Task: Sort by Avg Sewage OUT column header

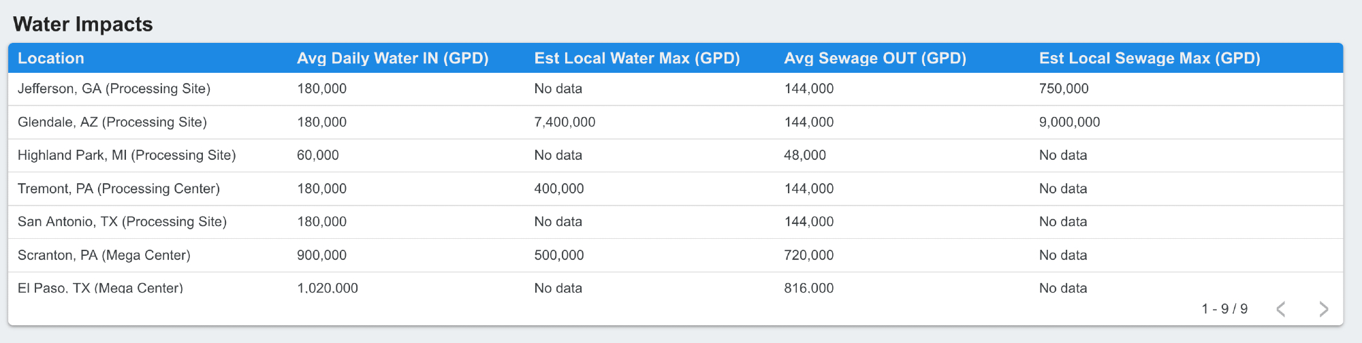Action: point(875,59)
